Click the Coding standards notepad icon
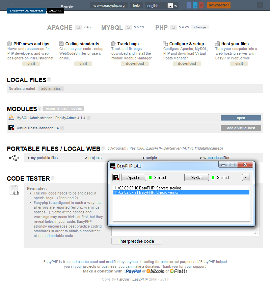Viewport: 270px width, 288px height. [x=61, y=43]
